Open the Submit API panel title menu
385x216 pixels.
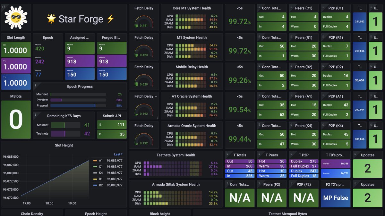(x=112, y=116)
